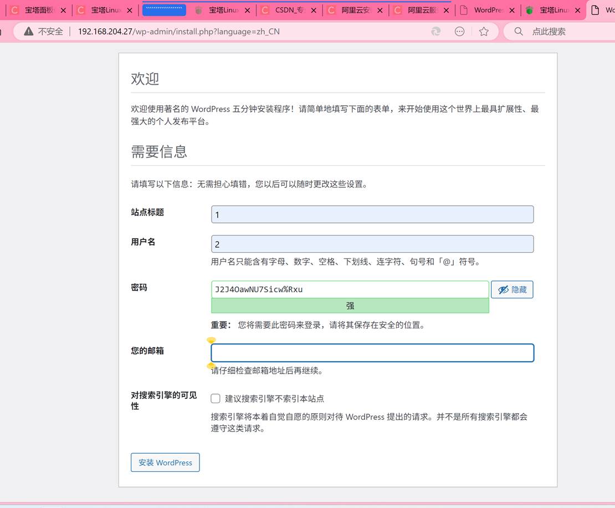Click the 您的邮箱 label
The image size is (615, 508).
pos(147,350)
